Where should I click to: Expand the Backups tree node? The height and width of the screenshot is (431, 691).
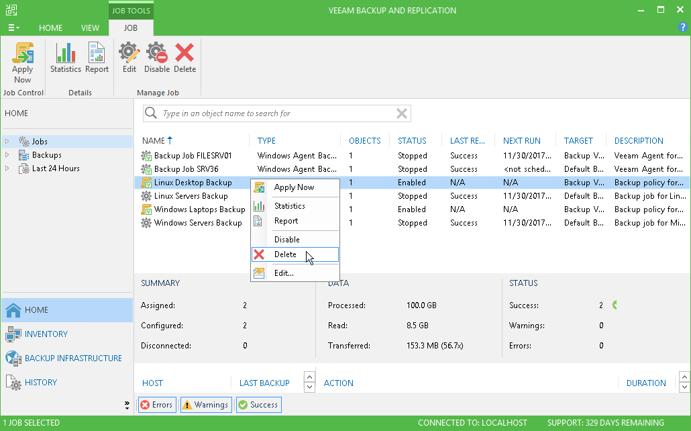pos(7,155)
